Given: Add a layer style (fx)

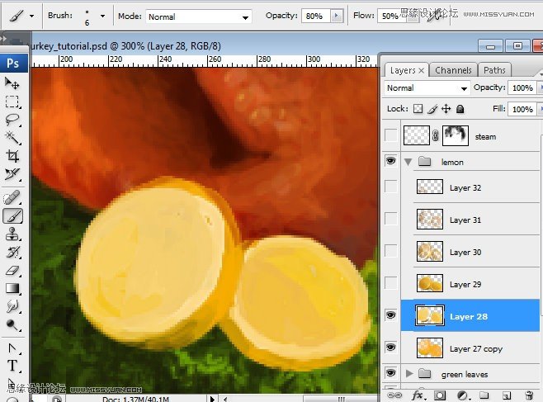Looking at the screenshot, I should coord(418,395).
